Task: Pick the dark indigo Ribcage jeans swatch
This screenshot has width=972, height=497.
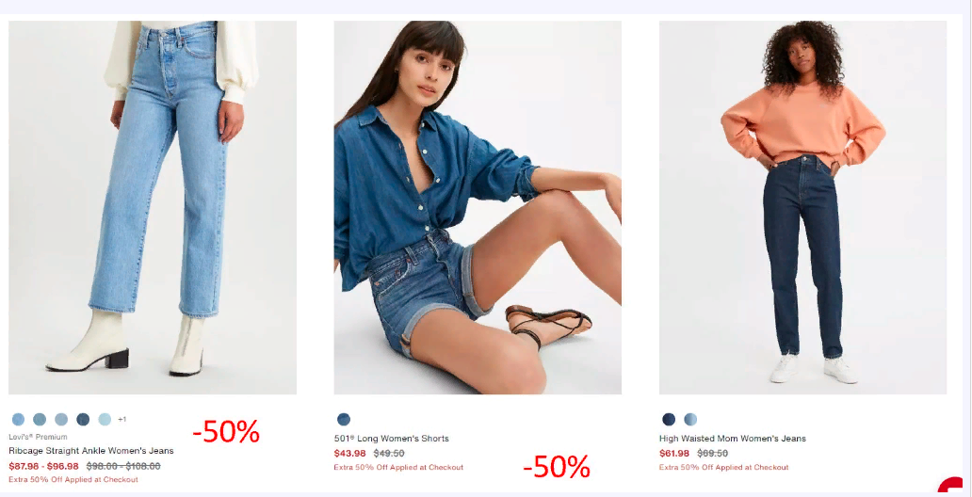Action: coord(83,420)
